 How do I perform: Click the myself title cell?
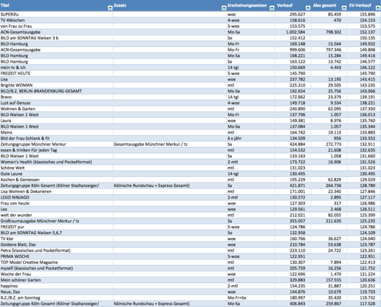tap(56, 268)
